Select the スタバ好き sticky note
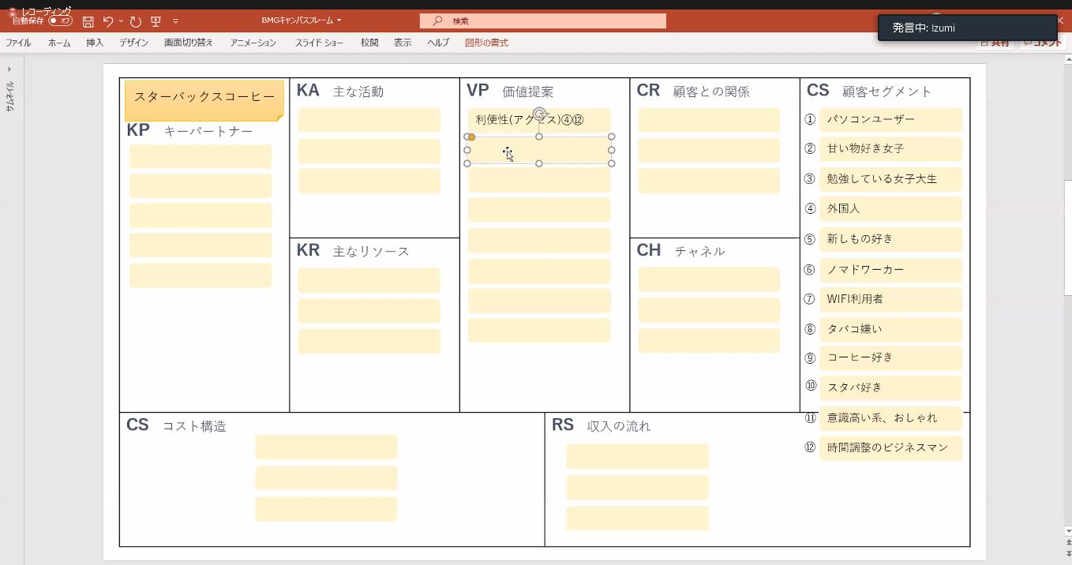This screenshot has width=1072, height=565. pyautogui.click(x=890, y=387)
